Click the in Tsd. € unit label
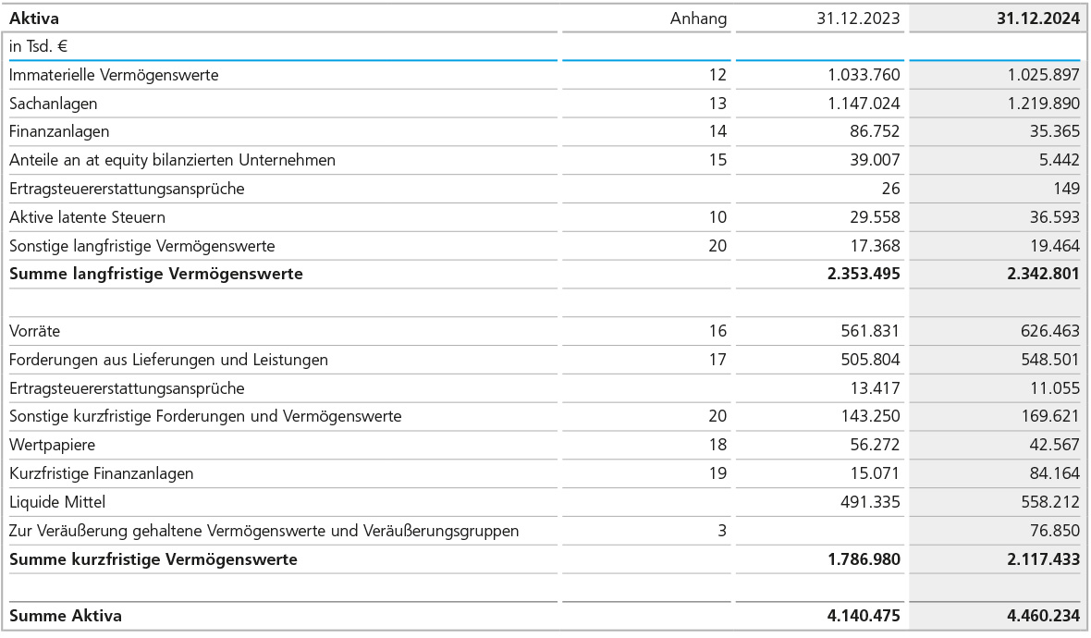Screen dimensions: 1091x638 (38, 46)
